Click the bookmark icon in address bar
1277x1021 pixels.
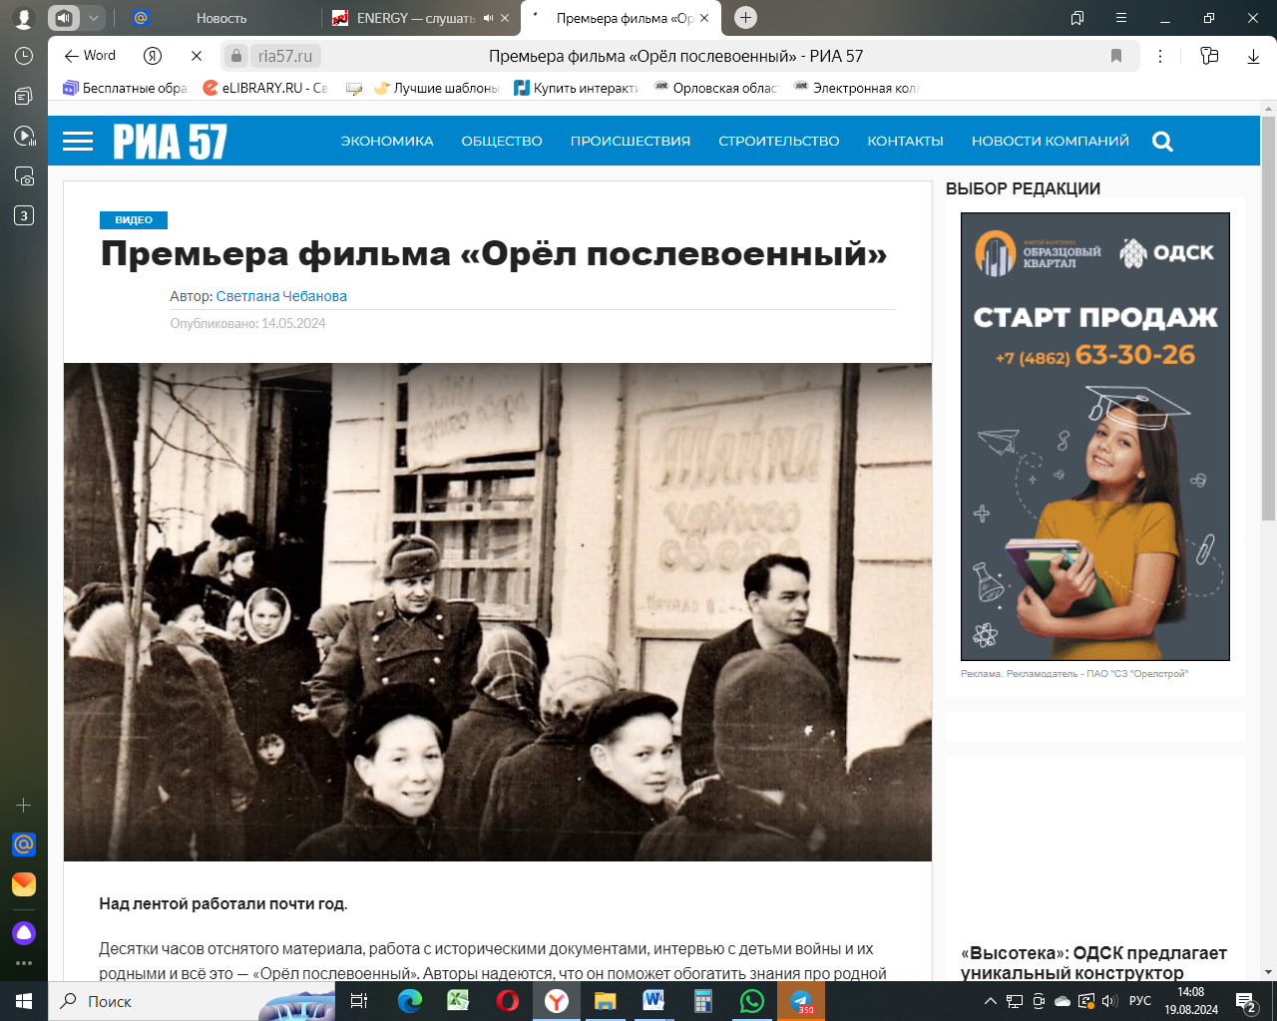[1116, 56]
